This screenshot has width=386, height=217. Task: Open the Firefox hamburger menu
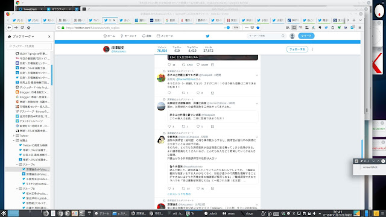[359, 28]
